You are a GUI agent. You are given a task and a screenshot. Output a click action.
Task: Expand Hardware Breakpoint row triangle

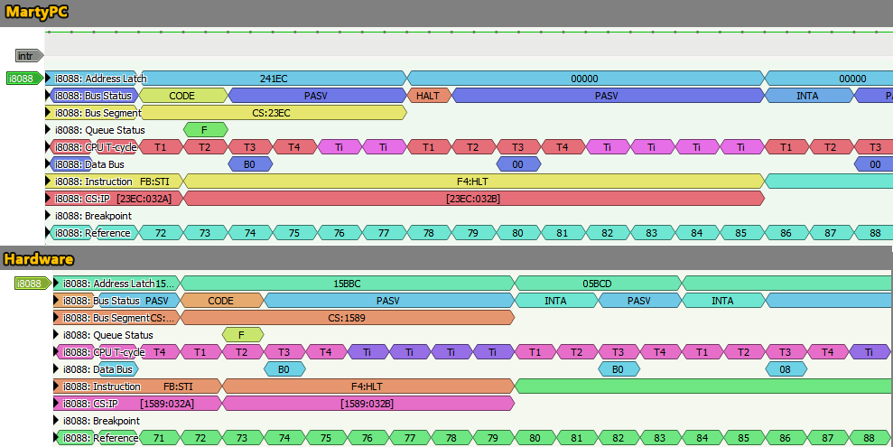[56, 420]
